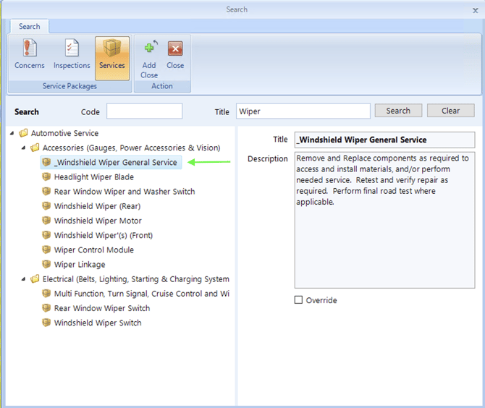Select Rear Window Wiper and Washer Switch
The height and width of the screenshot is (408, 485).
click(125, 191)
